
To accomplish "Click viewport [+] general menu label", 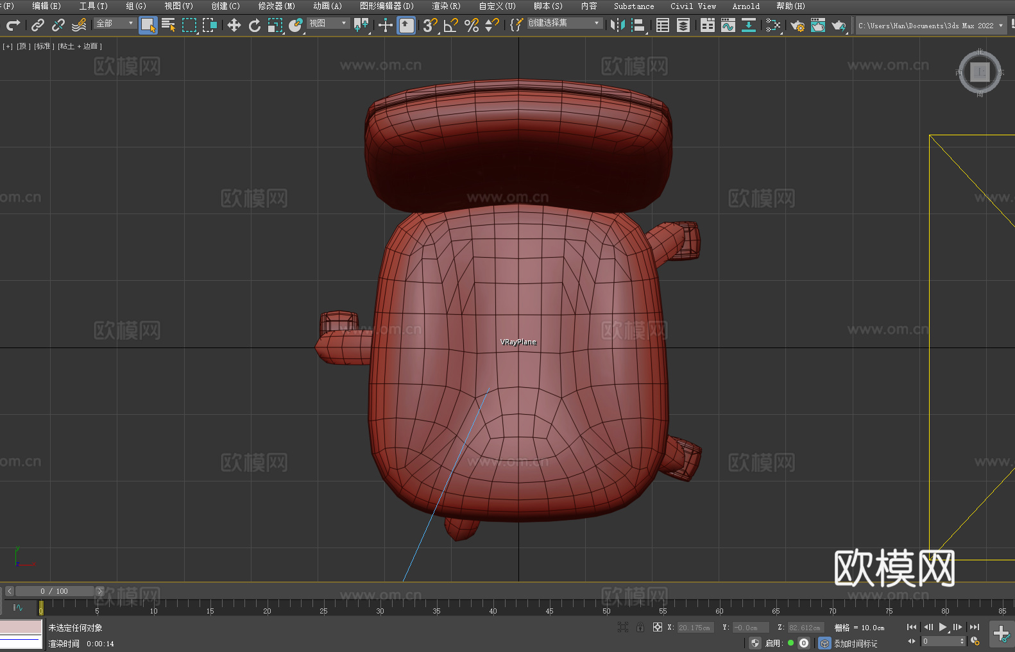I will (8, 46).
